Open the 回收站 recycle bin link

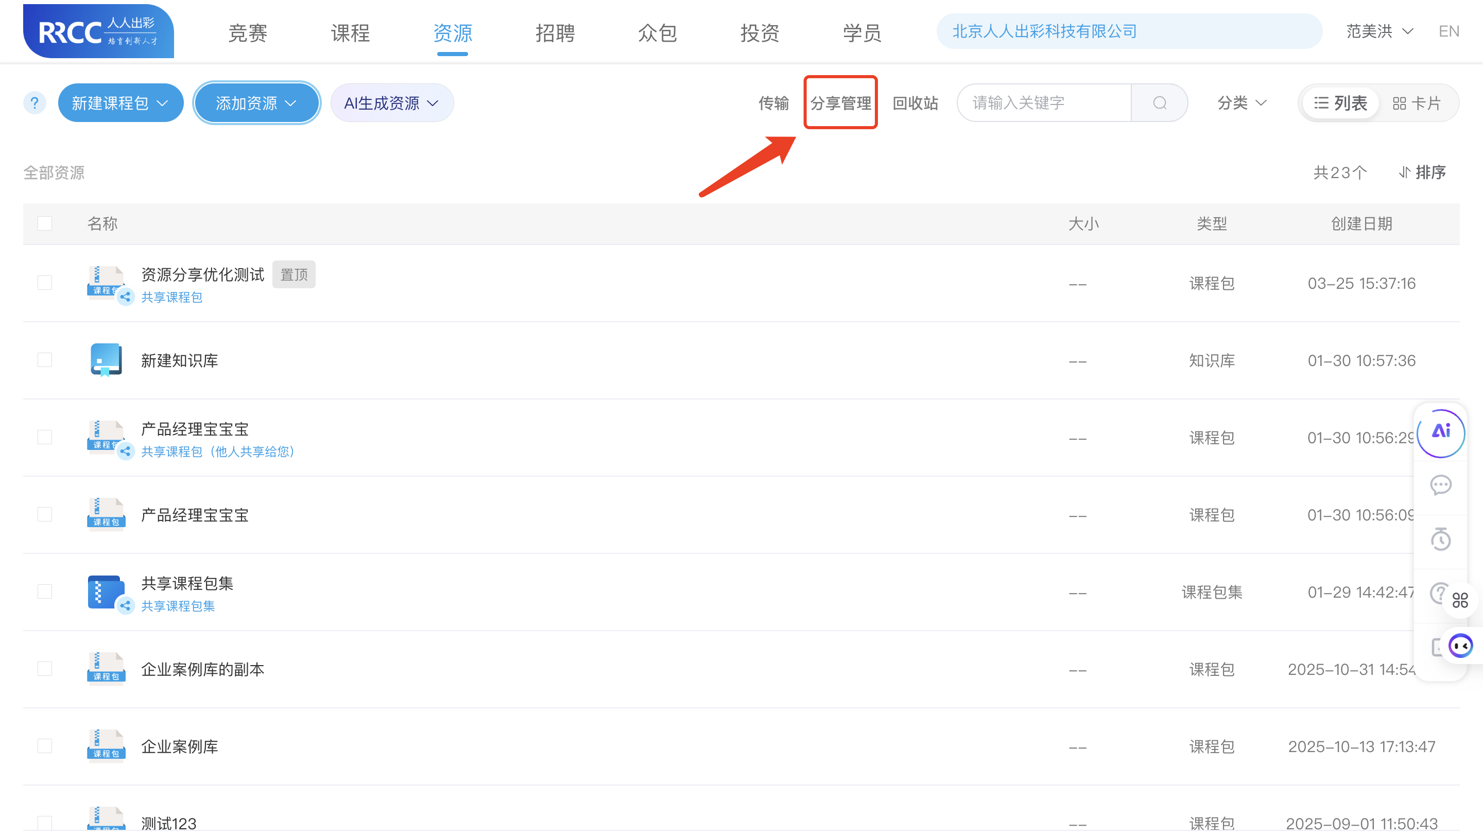(915, 103)
